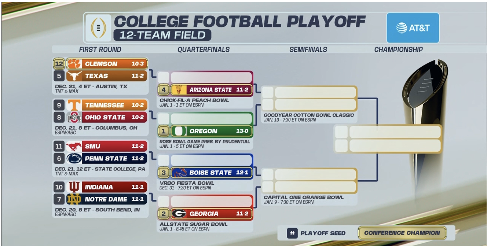Select the Georgia G logo
The image size is (487, 247).
pos(179,214)
